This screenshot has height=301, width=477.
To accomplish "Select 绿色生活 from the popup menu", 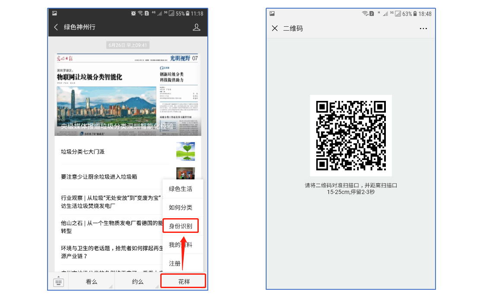I will 183,189.
